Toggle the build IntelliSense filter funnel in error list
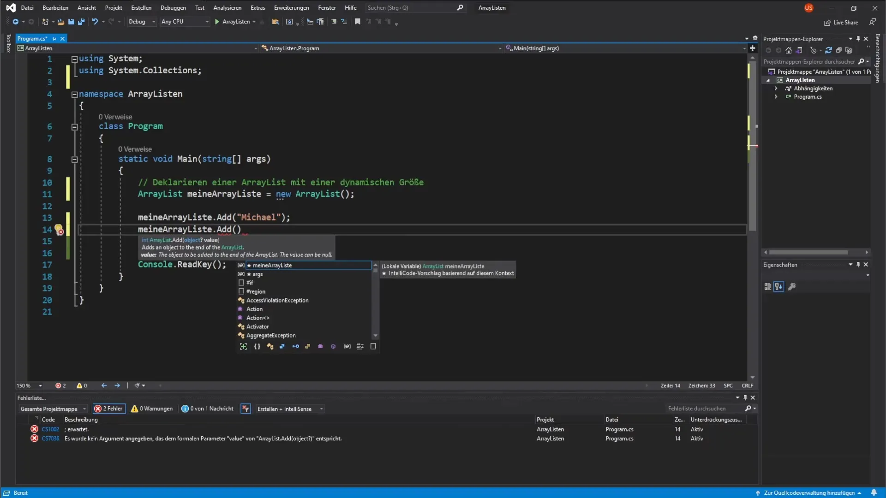The height and width of the screenshot is (498, 886). tap(245, 409)
